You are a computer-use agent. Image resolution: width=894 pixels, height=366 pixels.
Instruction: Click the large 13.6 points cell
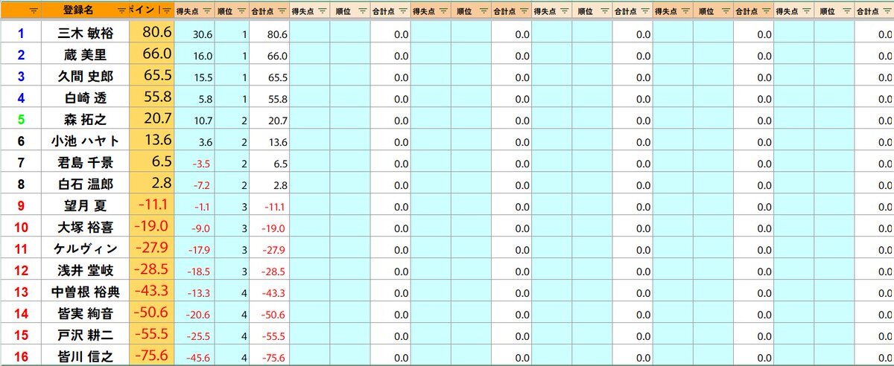pos(151,141)
